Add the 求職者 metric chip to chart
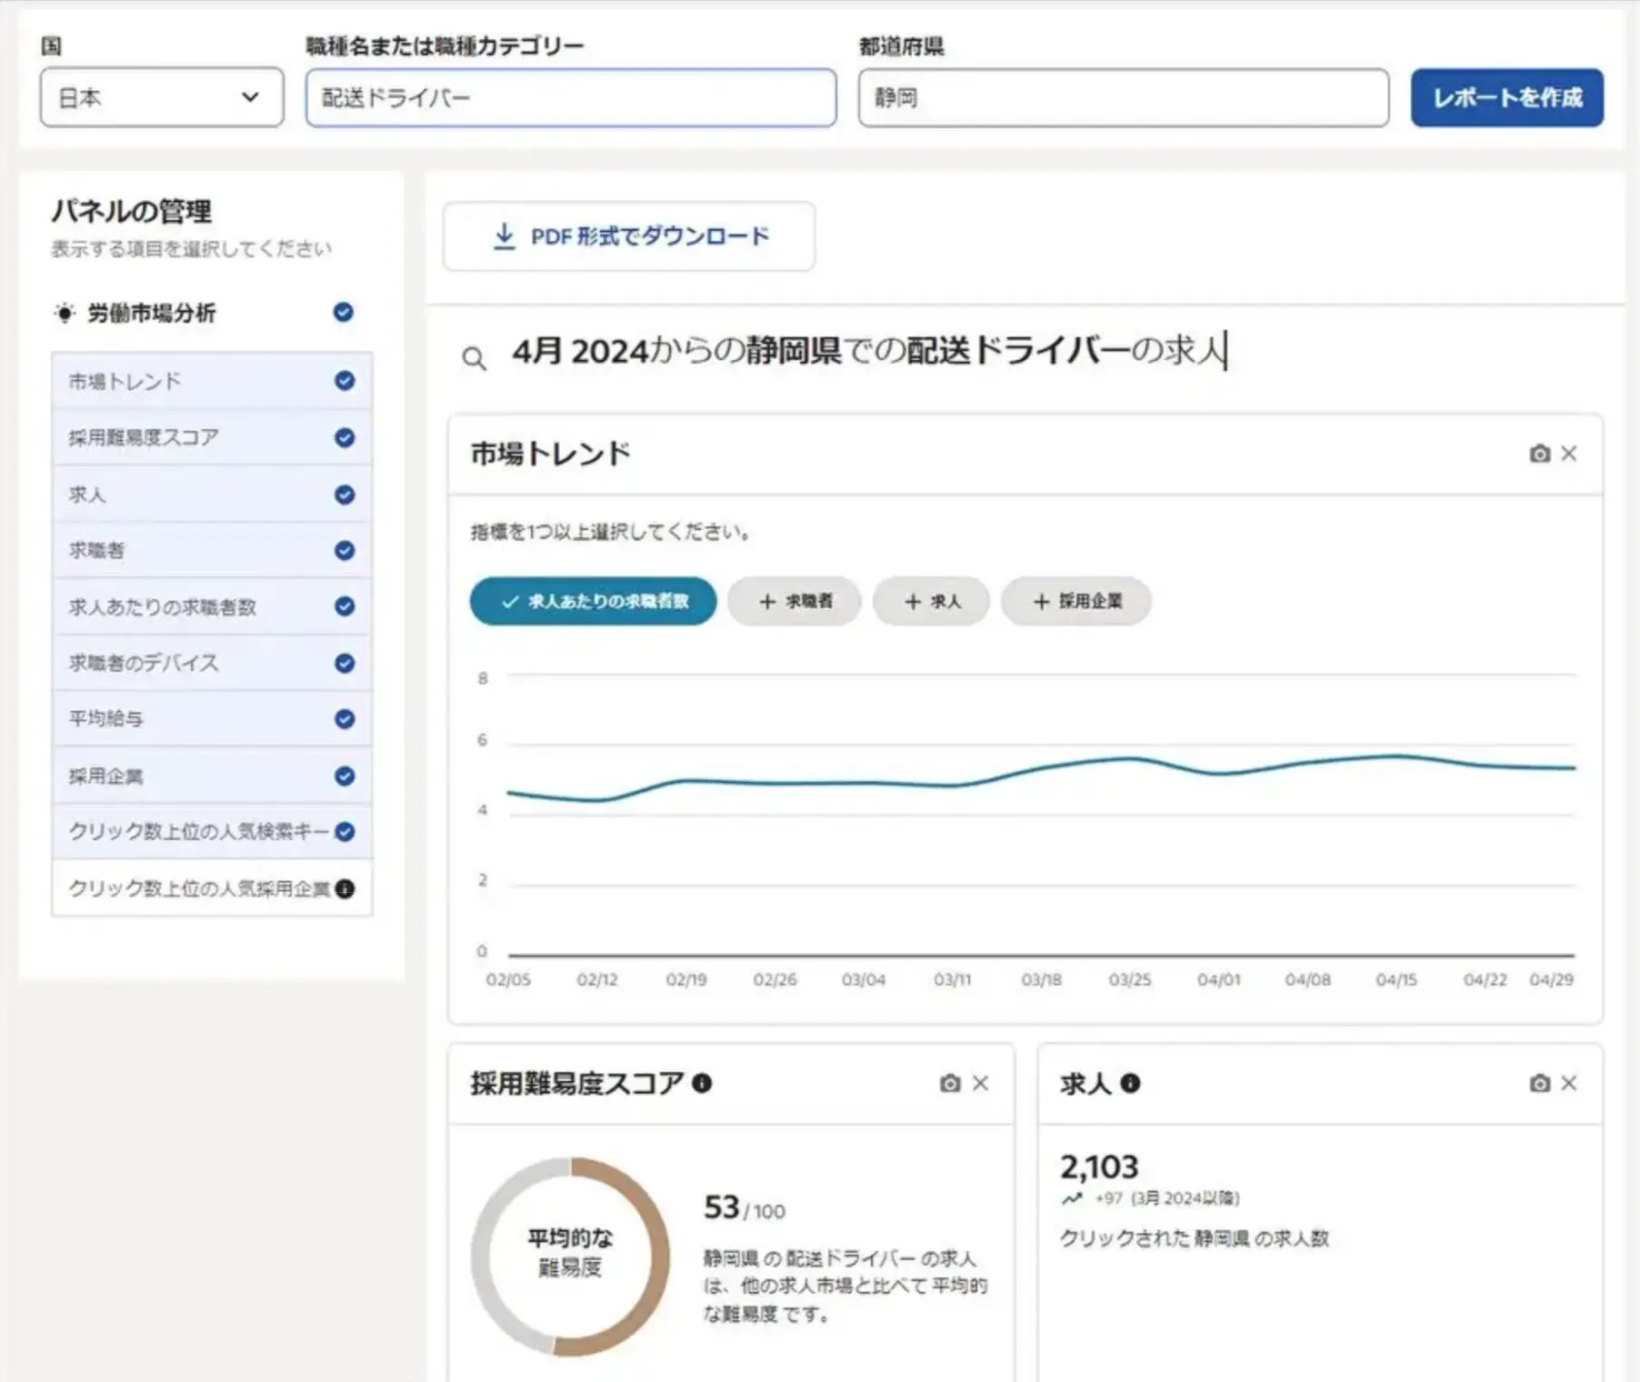The height and width of the screenshot is (1382, 1640). click(795, 601)
